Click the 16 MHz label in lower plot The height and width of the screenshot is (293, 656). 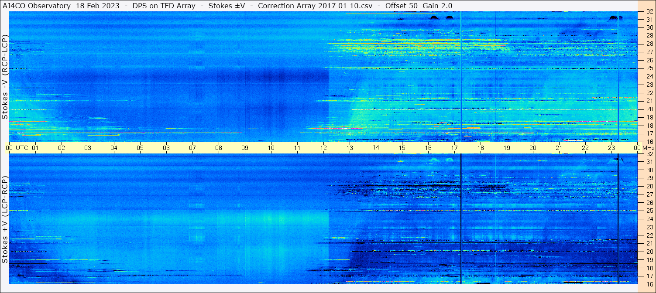(x=649, y=284)
